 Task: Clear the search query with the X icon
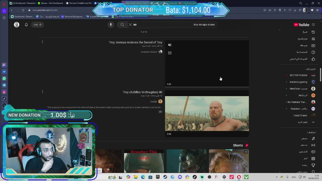pos(130,25)
